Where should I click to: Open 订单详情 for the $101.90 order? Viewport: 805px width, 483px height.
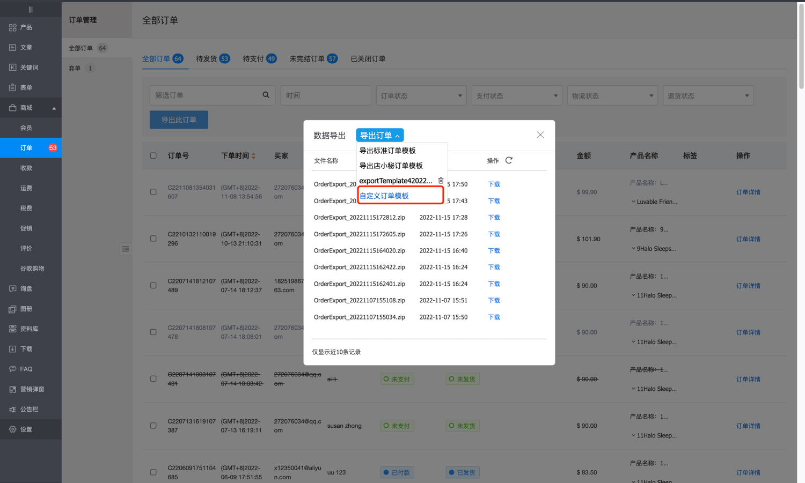click(748, 239)
